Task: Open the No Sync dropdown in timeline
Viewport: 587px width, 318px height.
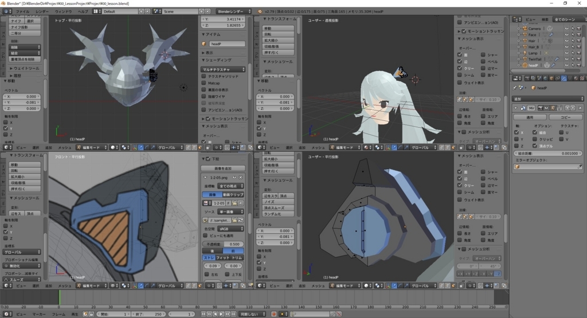Action: pyautogui.click(x=253, y=314)
